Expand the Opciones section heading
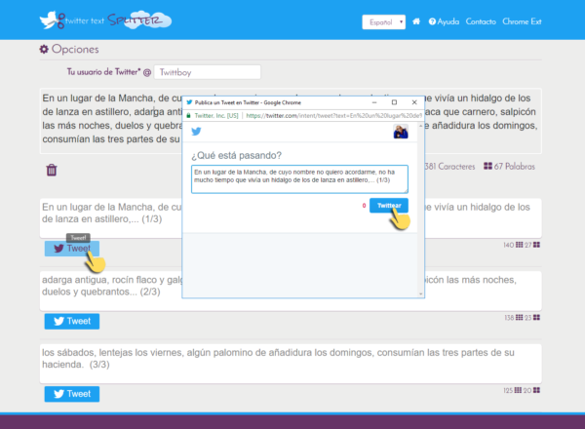 click(x=75, y=49)
